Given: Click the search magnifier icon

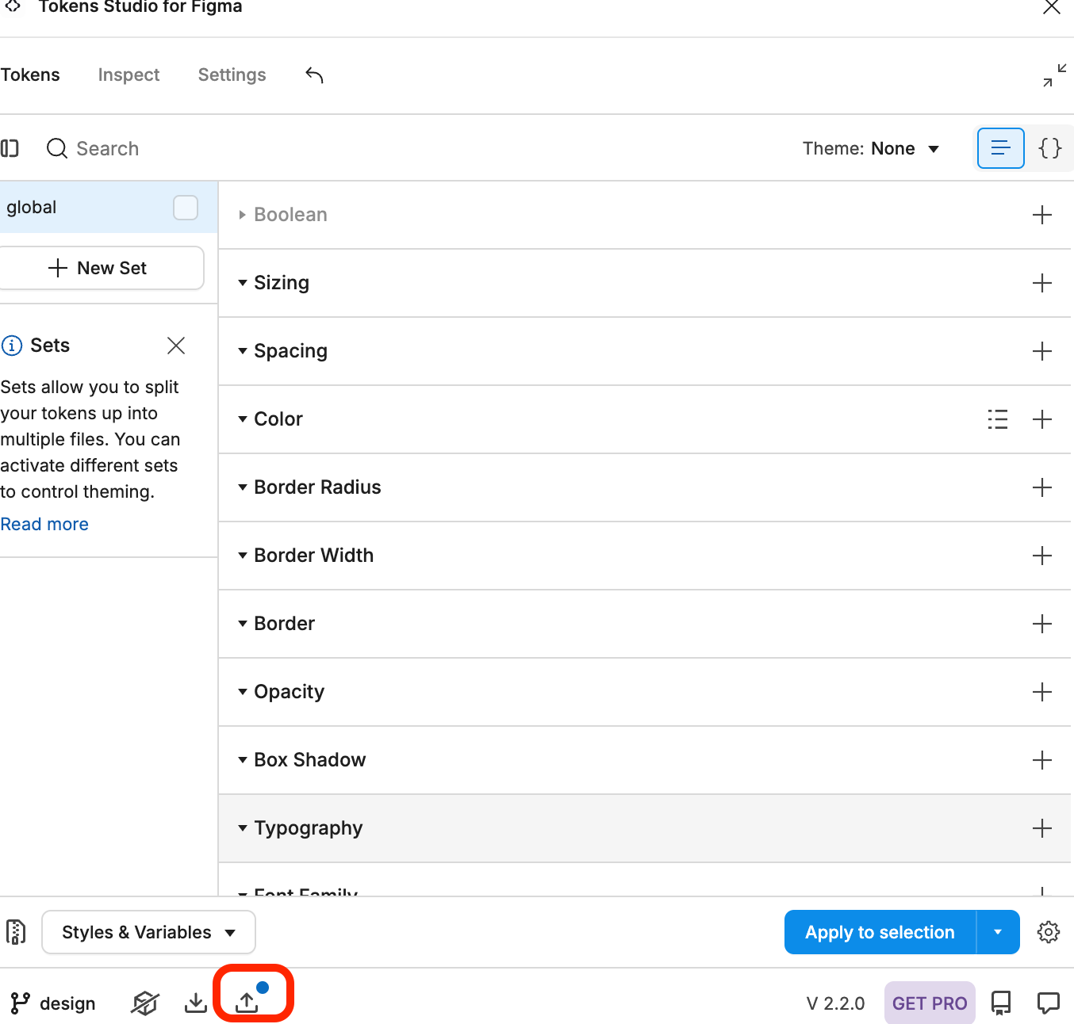Looking at the screenshot, I should (57, 148).
